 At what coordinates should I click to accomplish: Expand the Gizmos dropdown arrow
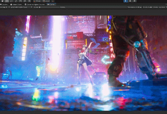pos(166,7)
